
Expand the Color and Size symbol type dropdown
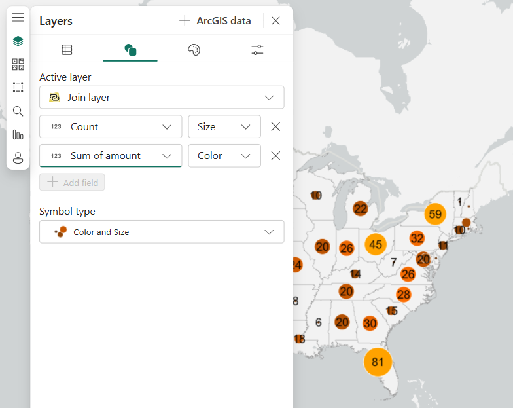point(162,232)
